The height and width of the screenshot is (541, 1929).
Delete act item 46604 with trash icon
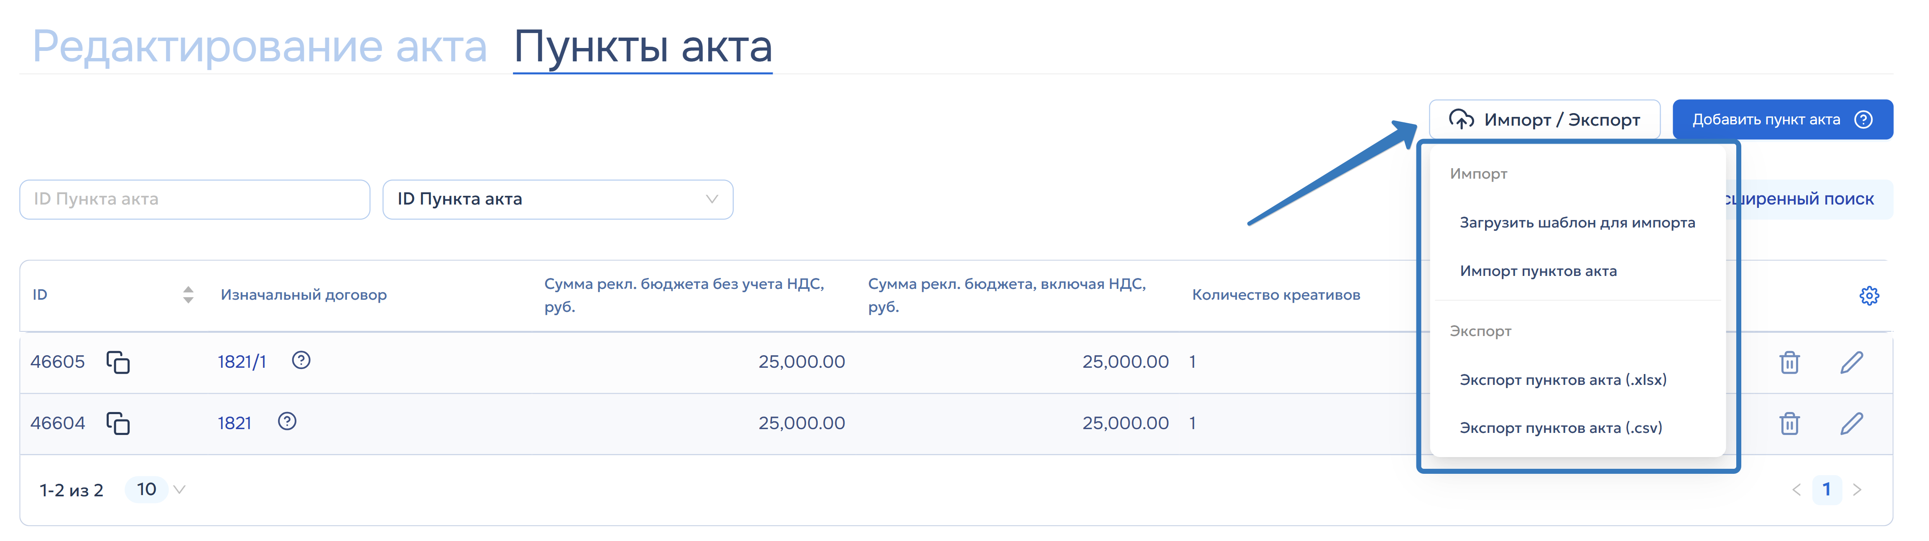tap(1790, 424)
